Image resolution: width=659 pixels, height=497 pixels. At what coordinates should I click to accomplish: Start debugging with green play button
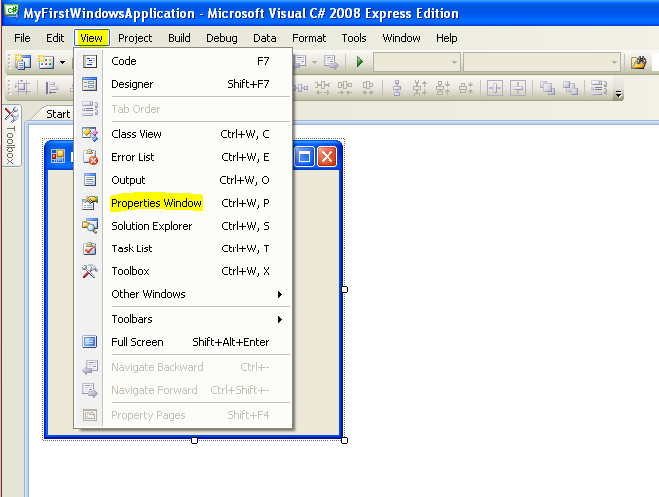(360, 62)
